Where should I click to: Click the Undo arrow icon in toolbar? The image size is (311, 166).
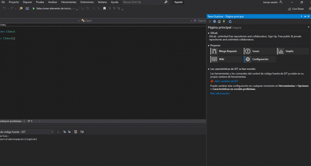coord(4,8)
